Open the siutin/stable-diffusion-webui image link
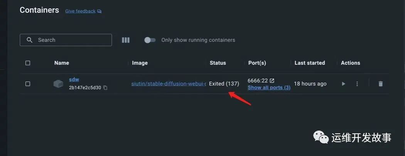The height and width of the screenshot is (156, 405). click(169, 84)
